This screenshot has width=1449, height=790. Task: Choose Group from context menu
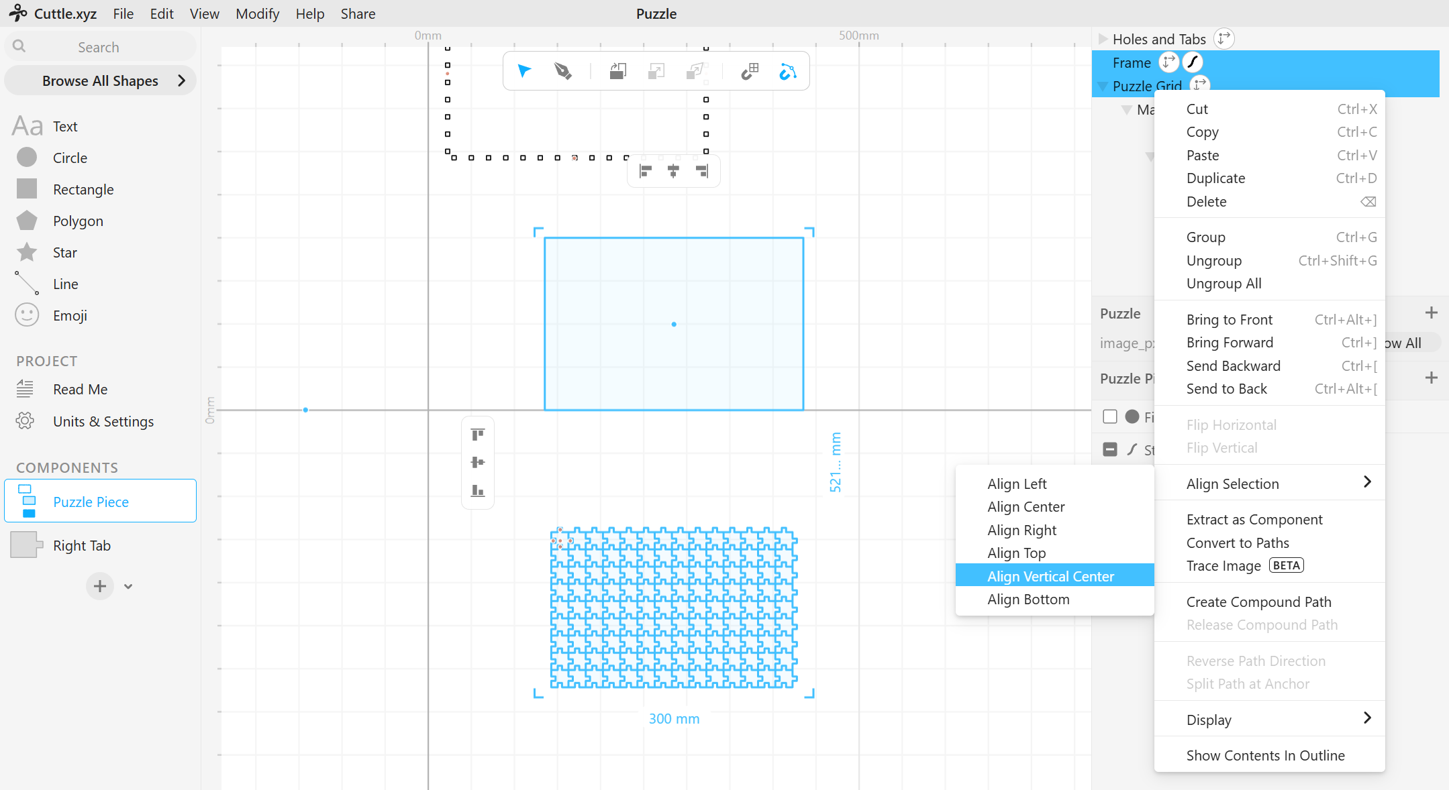point(1269,237)
